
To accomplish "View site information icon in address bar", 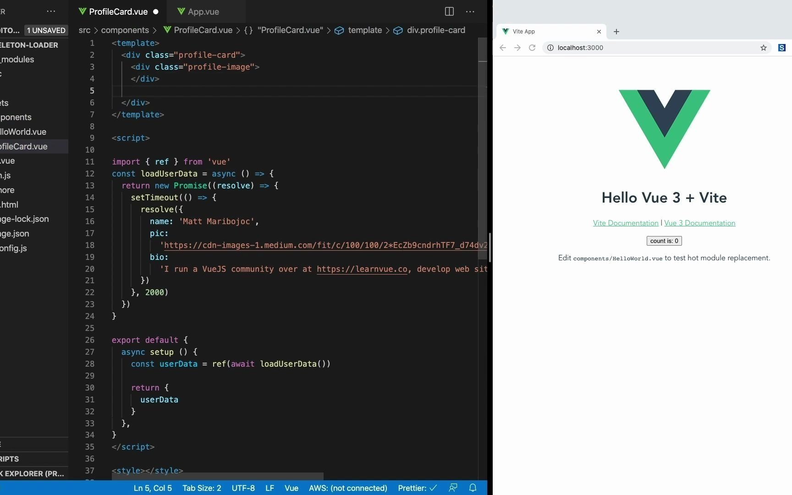I will pos(550,48).
